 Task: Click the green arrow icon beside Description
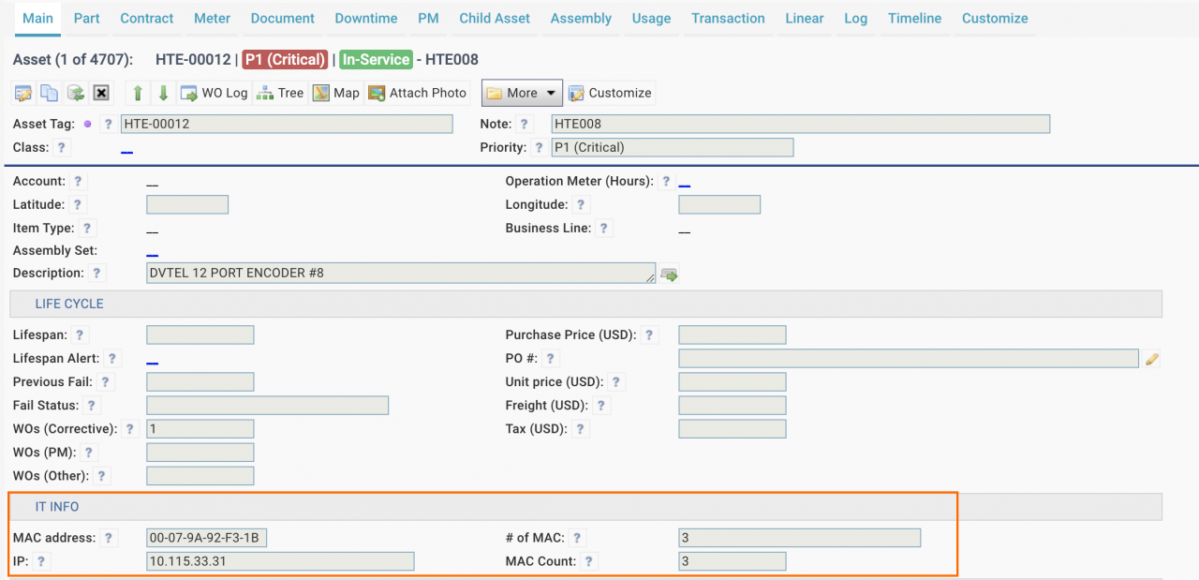669,275
